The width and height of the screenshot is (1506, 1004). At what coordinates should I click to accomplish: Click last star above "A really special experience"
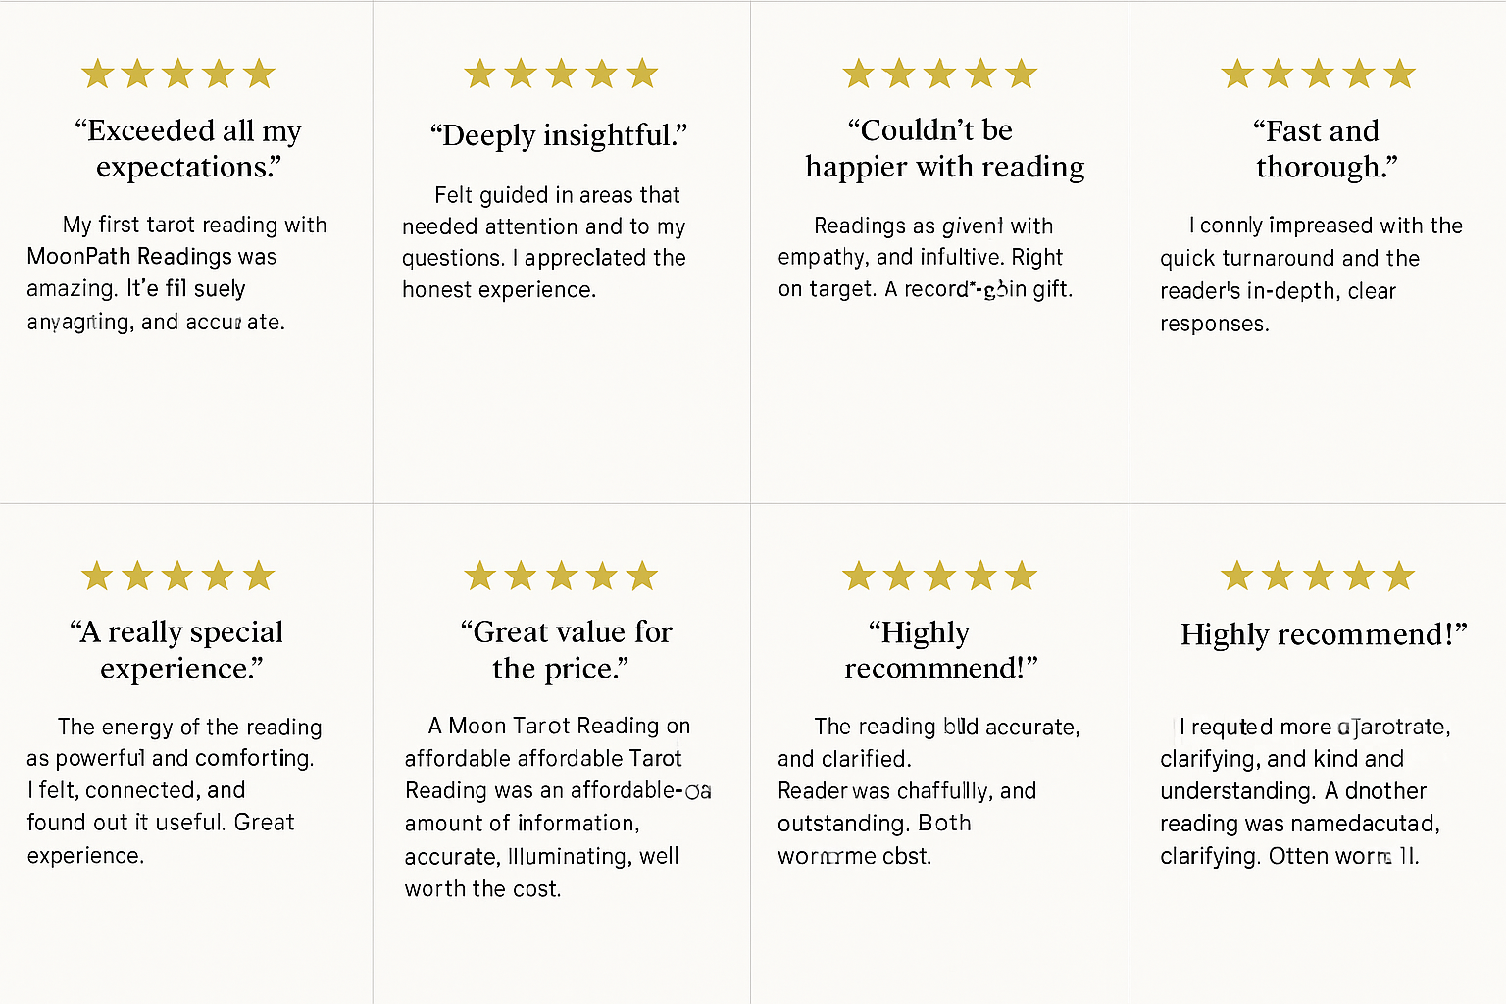259,576
